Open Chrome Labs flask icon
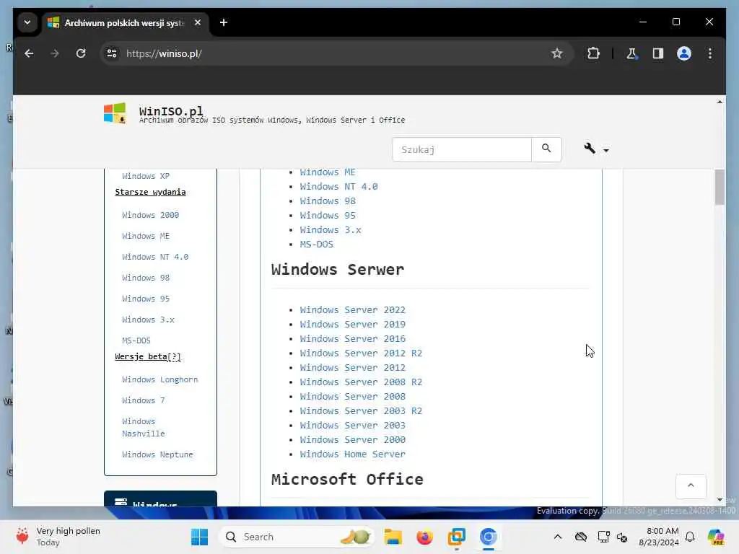Image resolution: width=739 pixels, height=554 pixels. (631, 53)
